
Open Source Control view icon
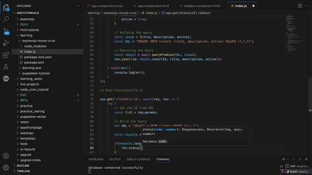(6, 31)
